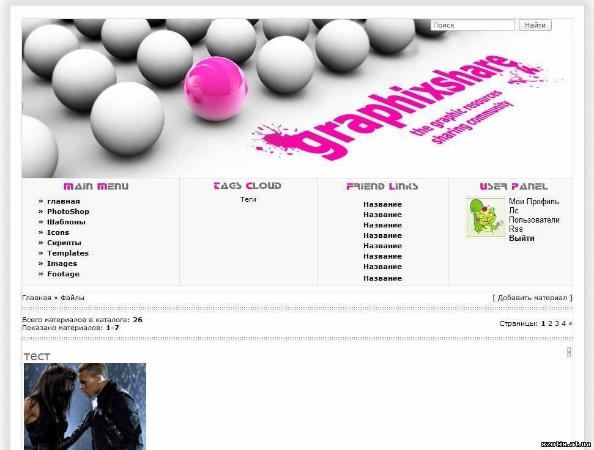This screenshot has width=594, height=450.
Task: Select Footage in the Main Menu
Action: pos(63,274)
